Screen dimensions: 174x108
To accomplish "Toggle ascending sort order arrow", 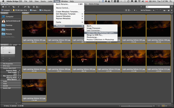I will [154, 10].
